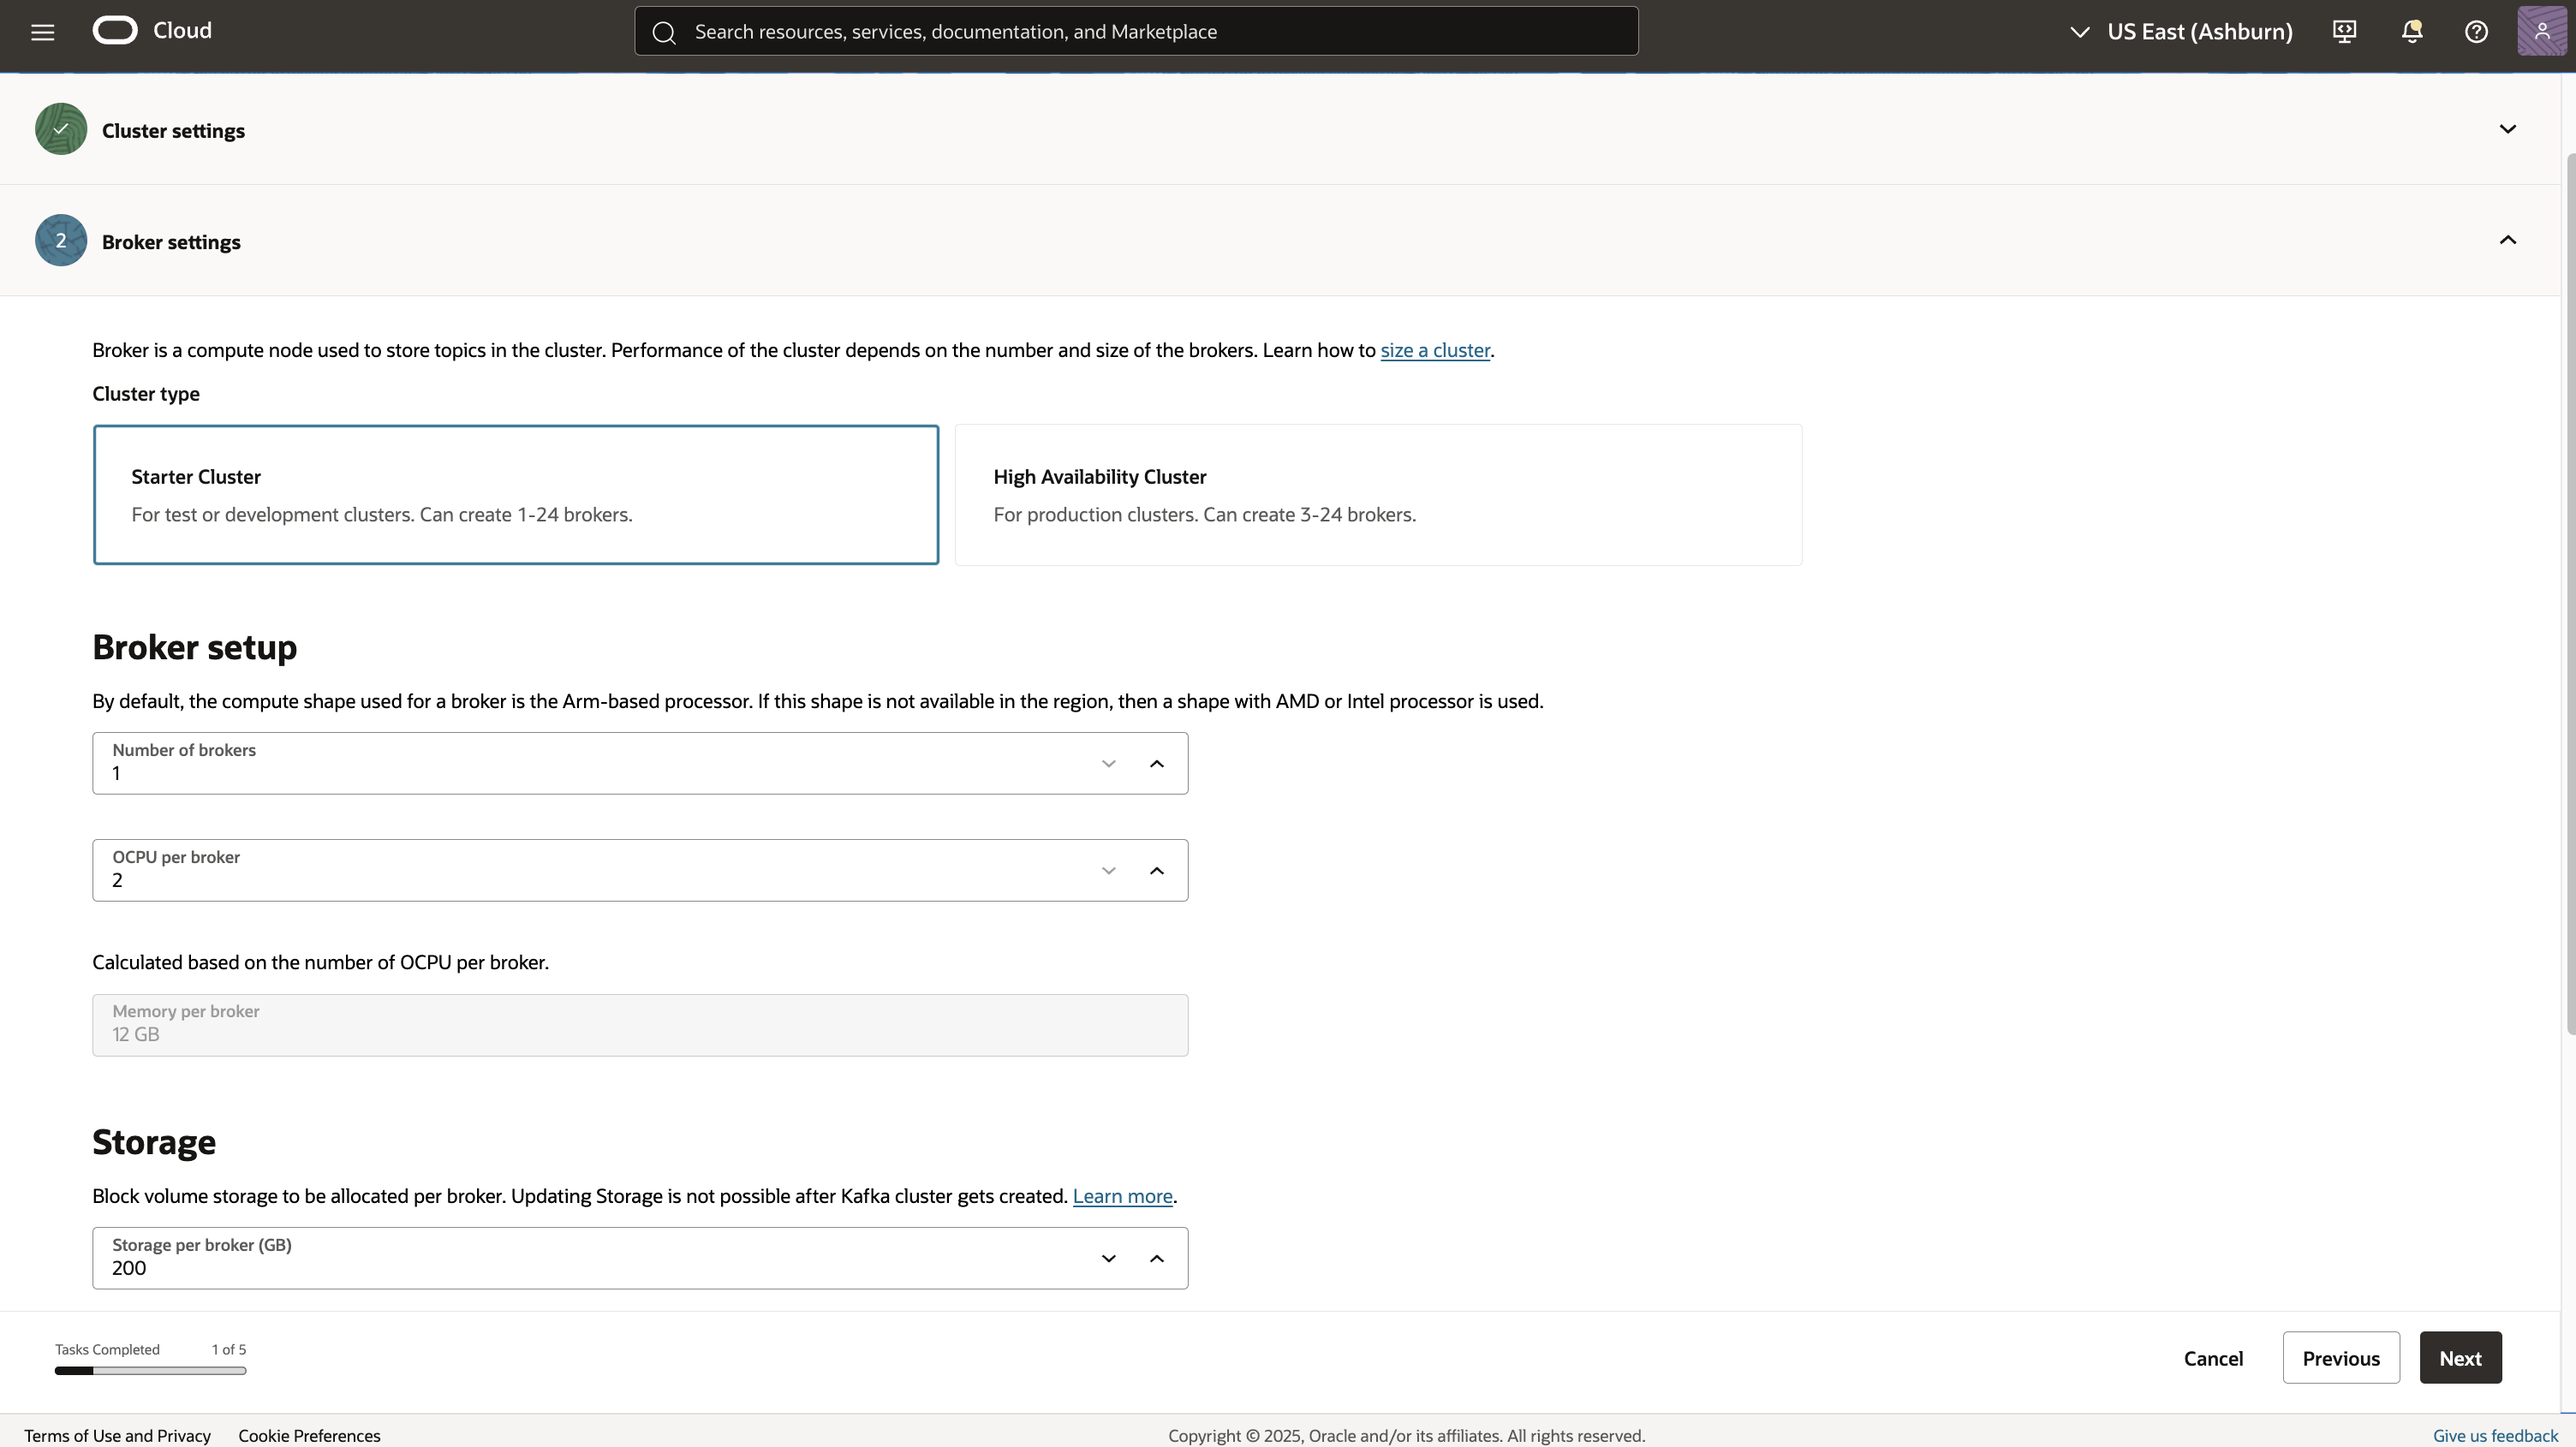The height and width of the screenshot is (1447, 2576).
Task: Click the Broker settings step 2 badge
Action: click(x=61, y=241)
